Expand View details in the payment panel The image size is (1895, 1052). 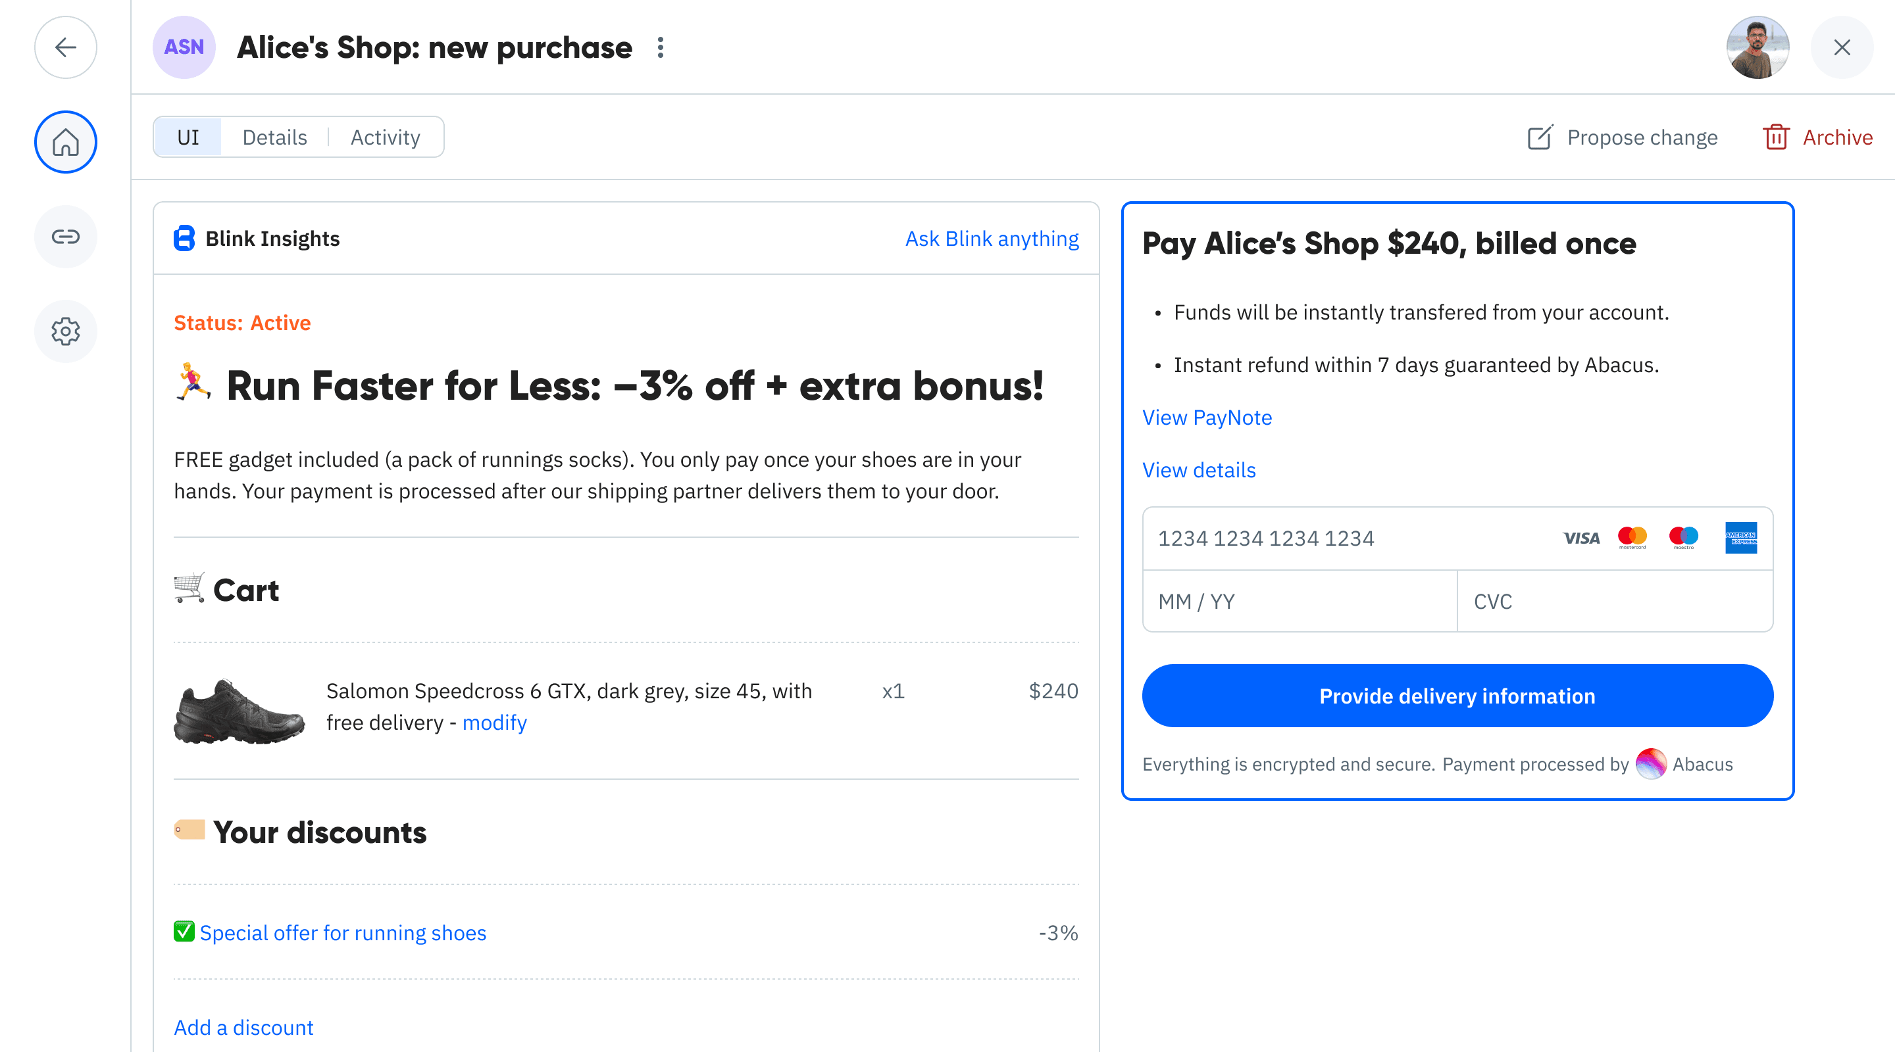click(x=1198, y=469)
